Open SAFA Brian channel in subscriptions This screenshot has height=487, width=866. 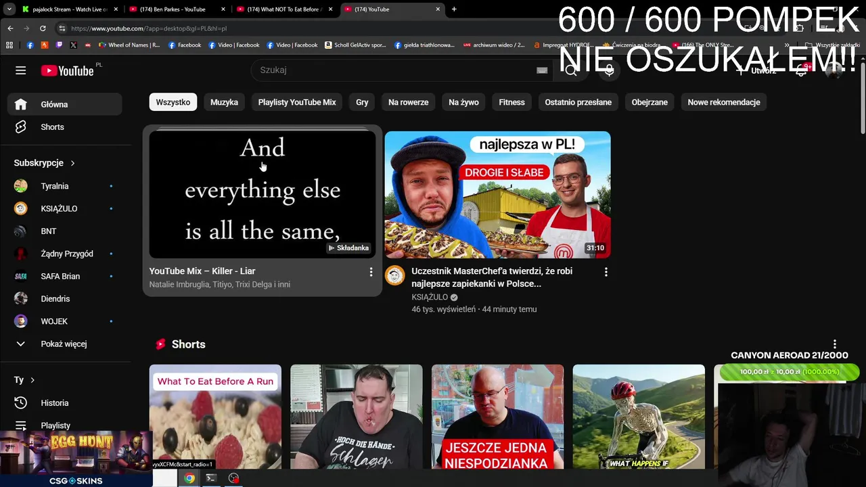[65, 276]
